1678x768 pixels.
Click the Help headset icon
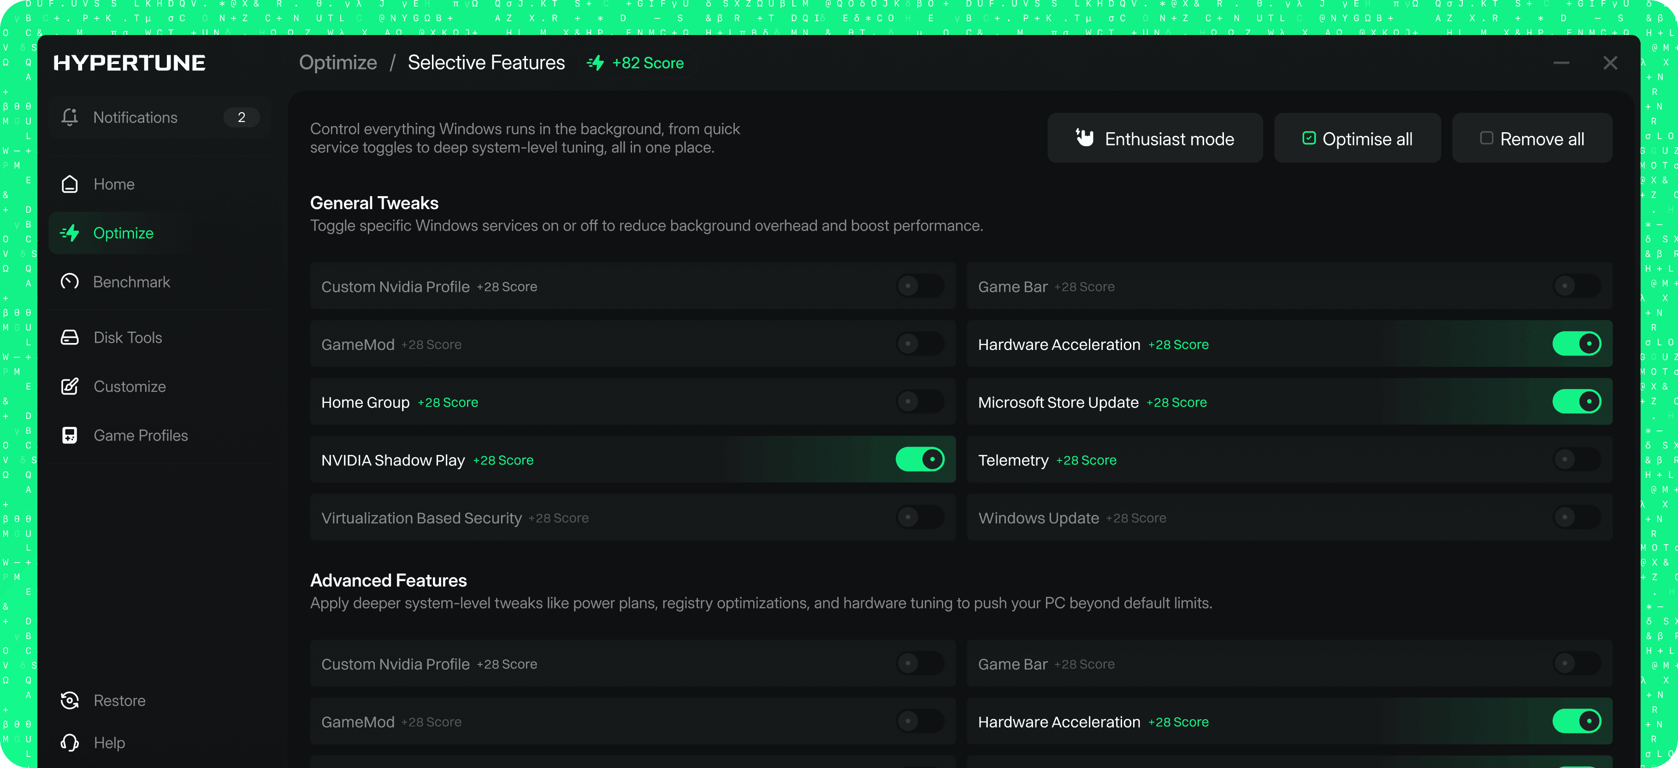point(70,743)
